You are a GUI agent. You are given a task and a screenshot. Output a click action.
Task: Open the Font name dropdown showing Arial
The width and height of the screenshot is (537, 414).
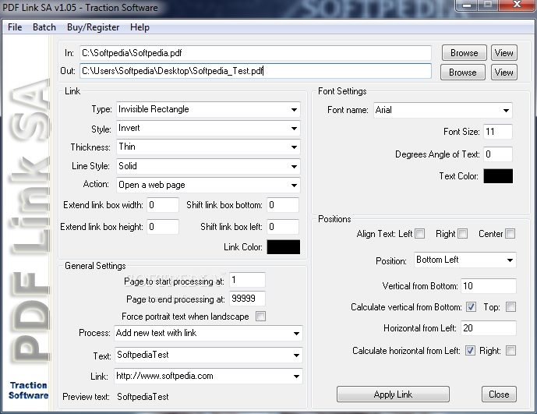[443, 110]
